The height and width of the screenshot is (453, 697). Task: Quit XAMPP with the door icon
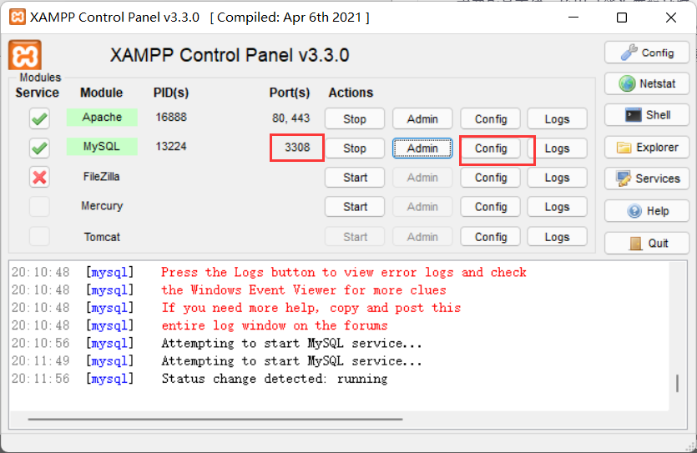(x=647, y=244)
